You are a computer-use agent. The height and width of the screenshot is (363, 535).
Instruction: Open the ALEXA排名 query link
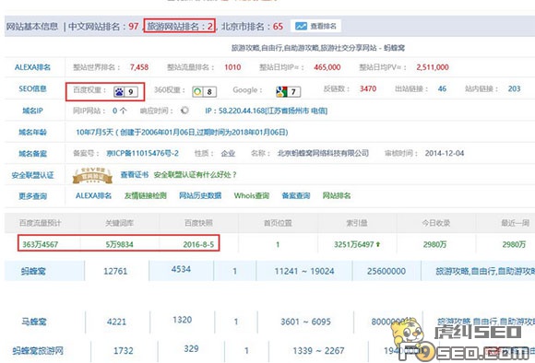93,195
